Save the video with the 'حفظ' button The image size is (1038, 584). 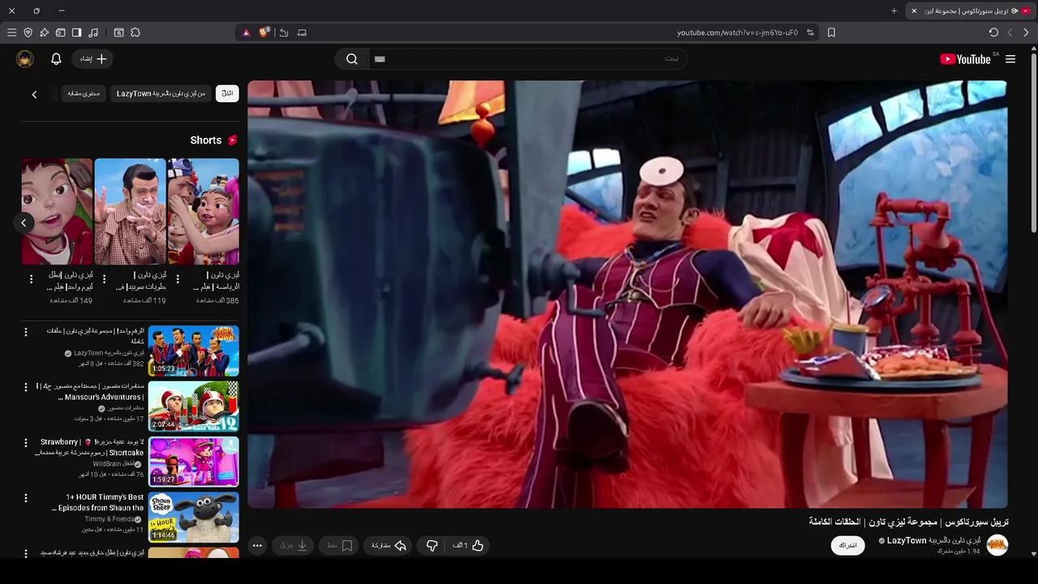pos(340,546)
